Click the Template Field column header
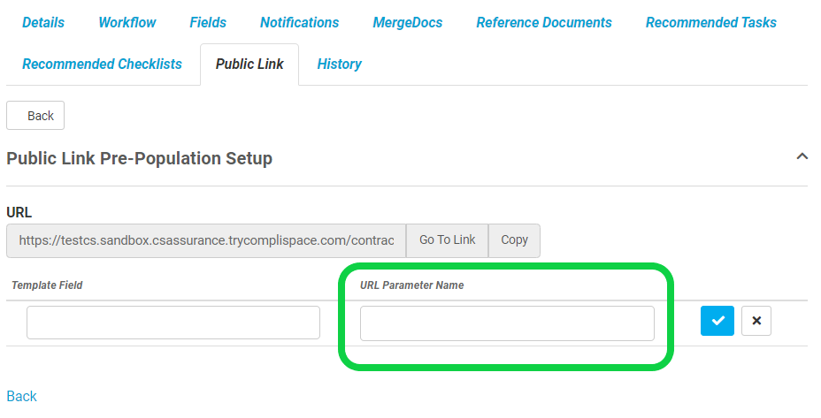The image size is (821, 418). 47,285
